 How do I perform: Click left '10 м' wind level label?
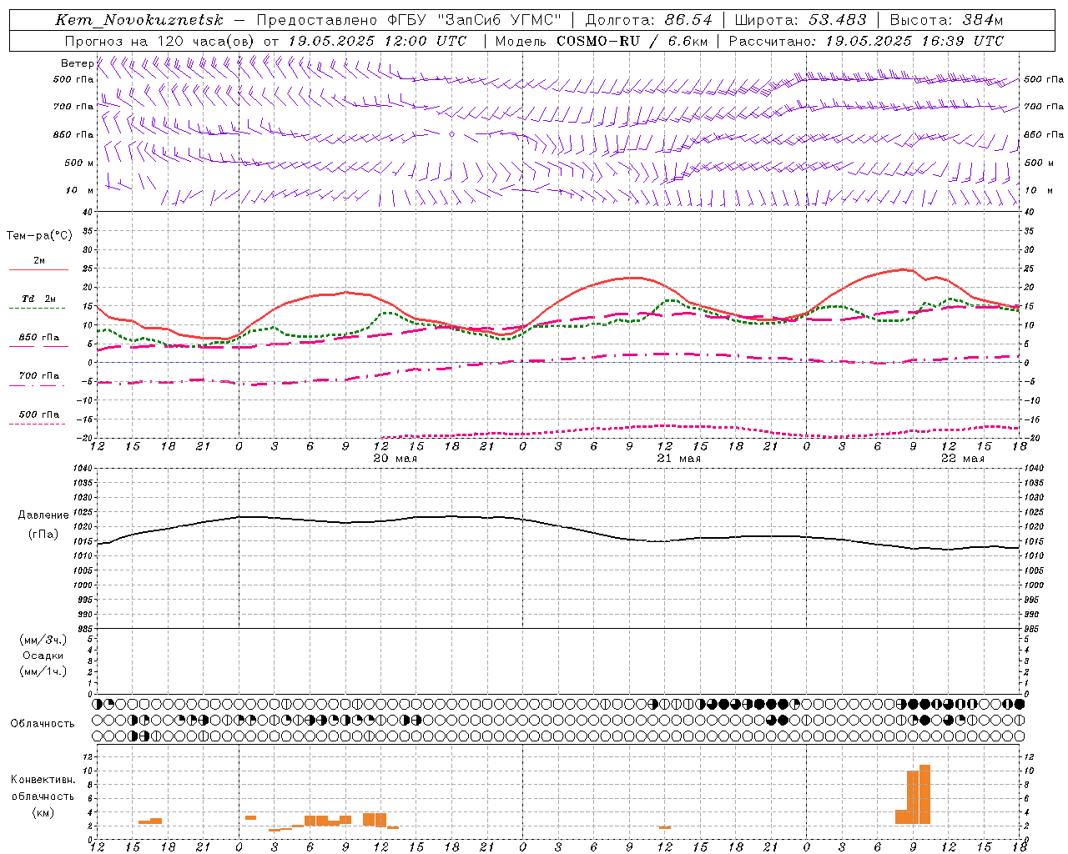(80, 190)
